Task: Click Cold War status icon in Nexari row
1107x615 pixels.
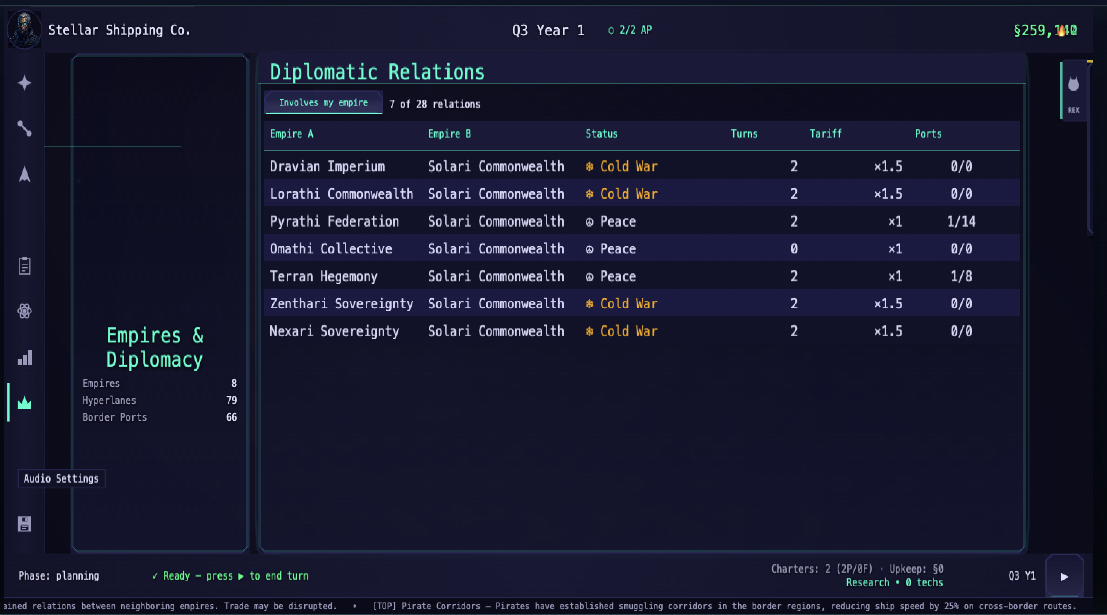Action: (590, 331)
